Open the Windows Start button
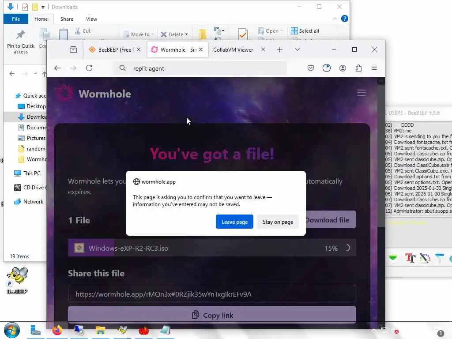This screenshot has height=339, width=452. pyautogui.click(x=12, y=330)
